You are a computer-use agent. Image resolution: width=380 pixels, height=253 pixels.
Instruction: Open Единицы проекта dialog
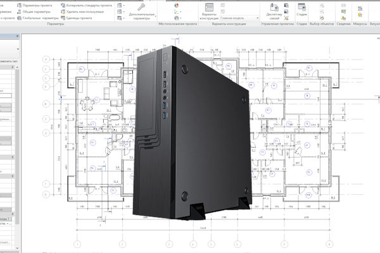pyautogui.click(x=76, y=18)
